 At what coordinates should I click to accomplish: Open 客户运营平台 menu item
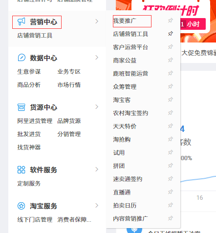tap(130, 47)
